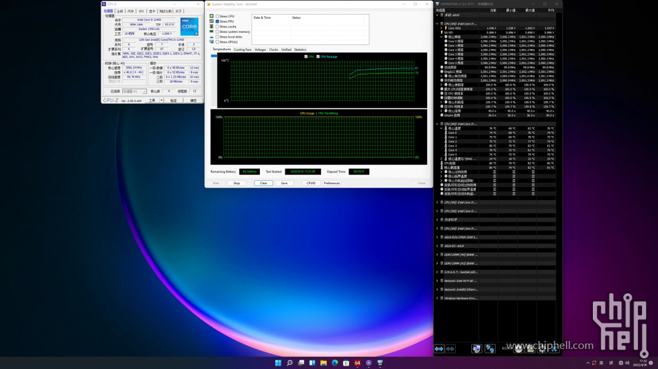Viewport: 658px width, 369px height.
Task: Expand the Network Intel Wi-Fi group
Action: point(437,281)
